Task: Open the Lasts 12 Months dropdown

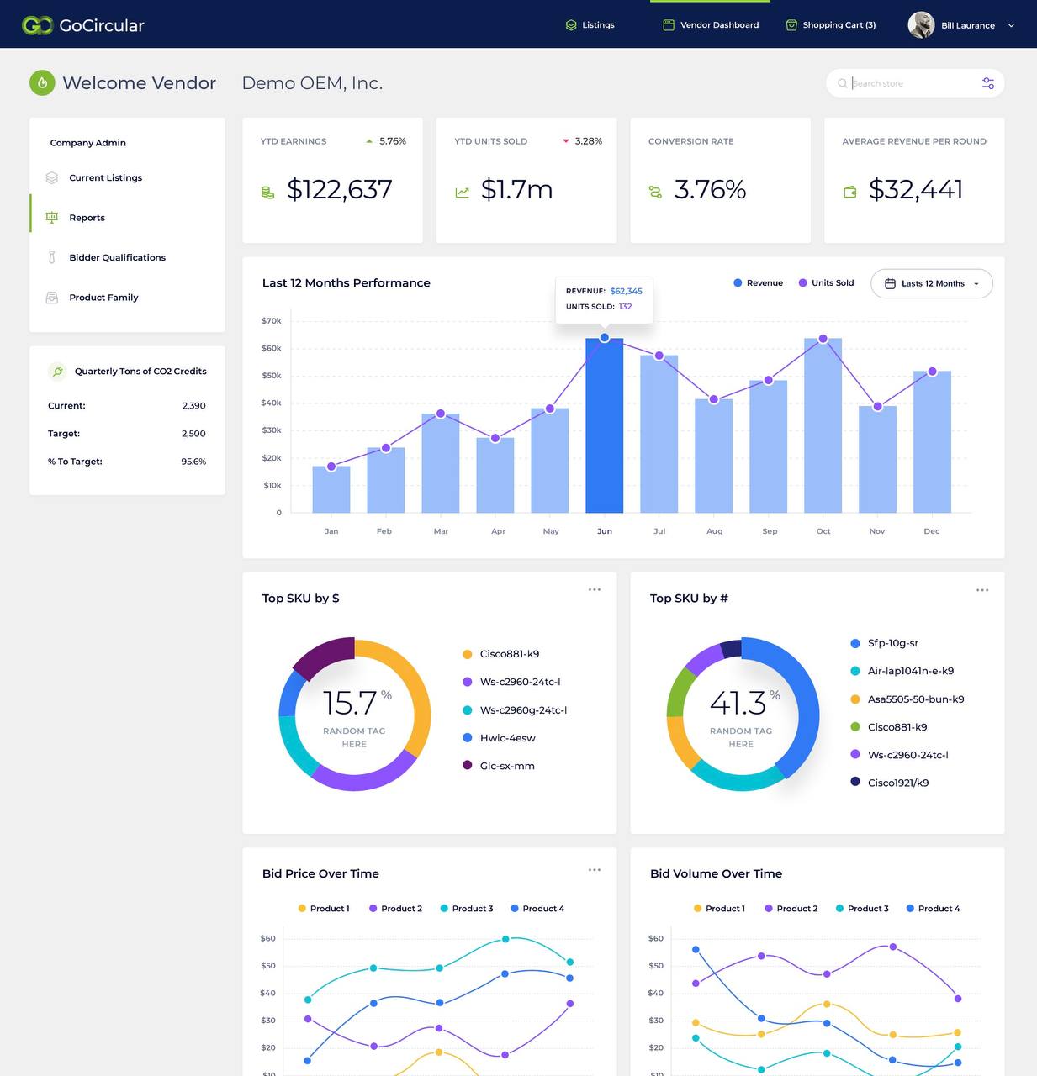Action: point(932,283)
